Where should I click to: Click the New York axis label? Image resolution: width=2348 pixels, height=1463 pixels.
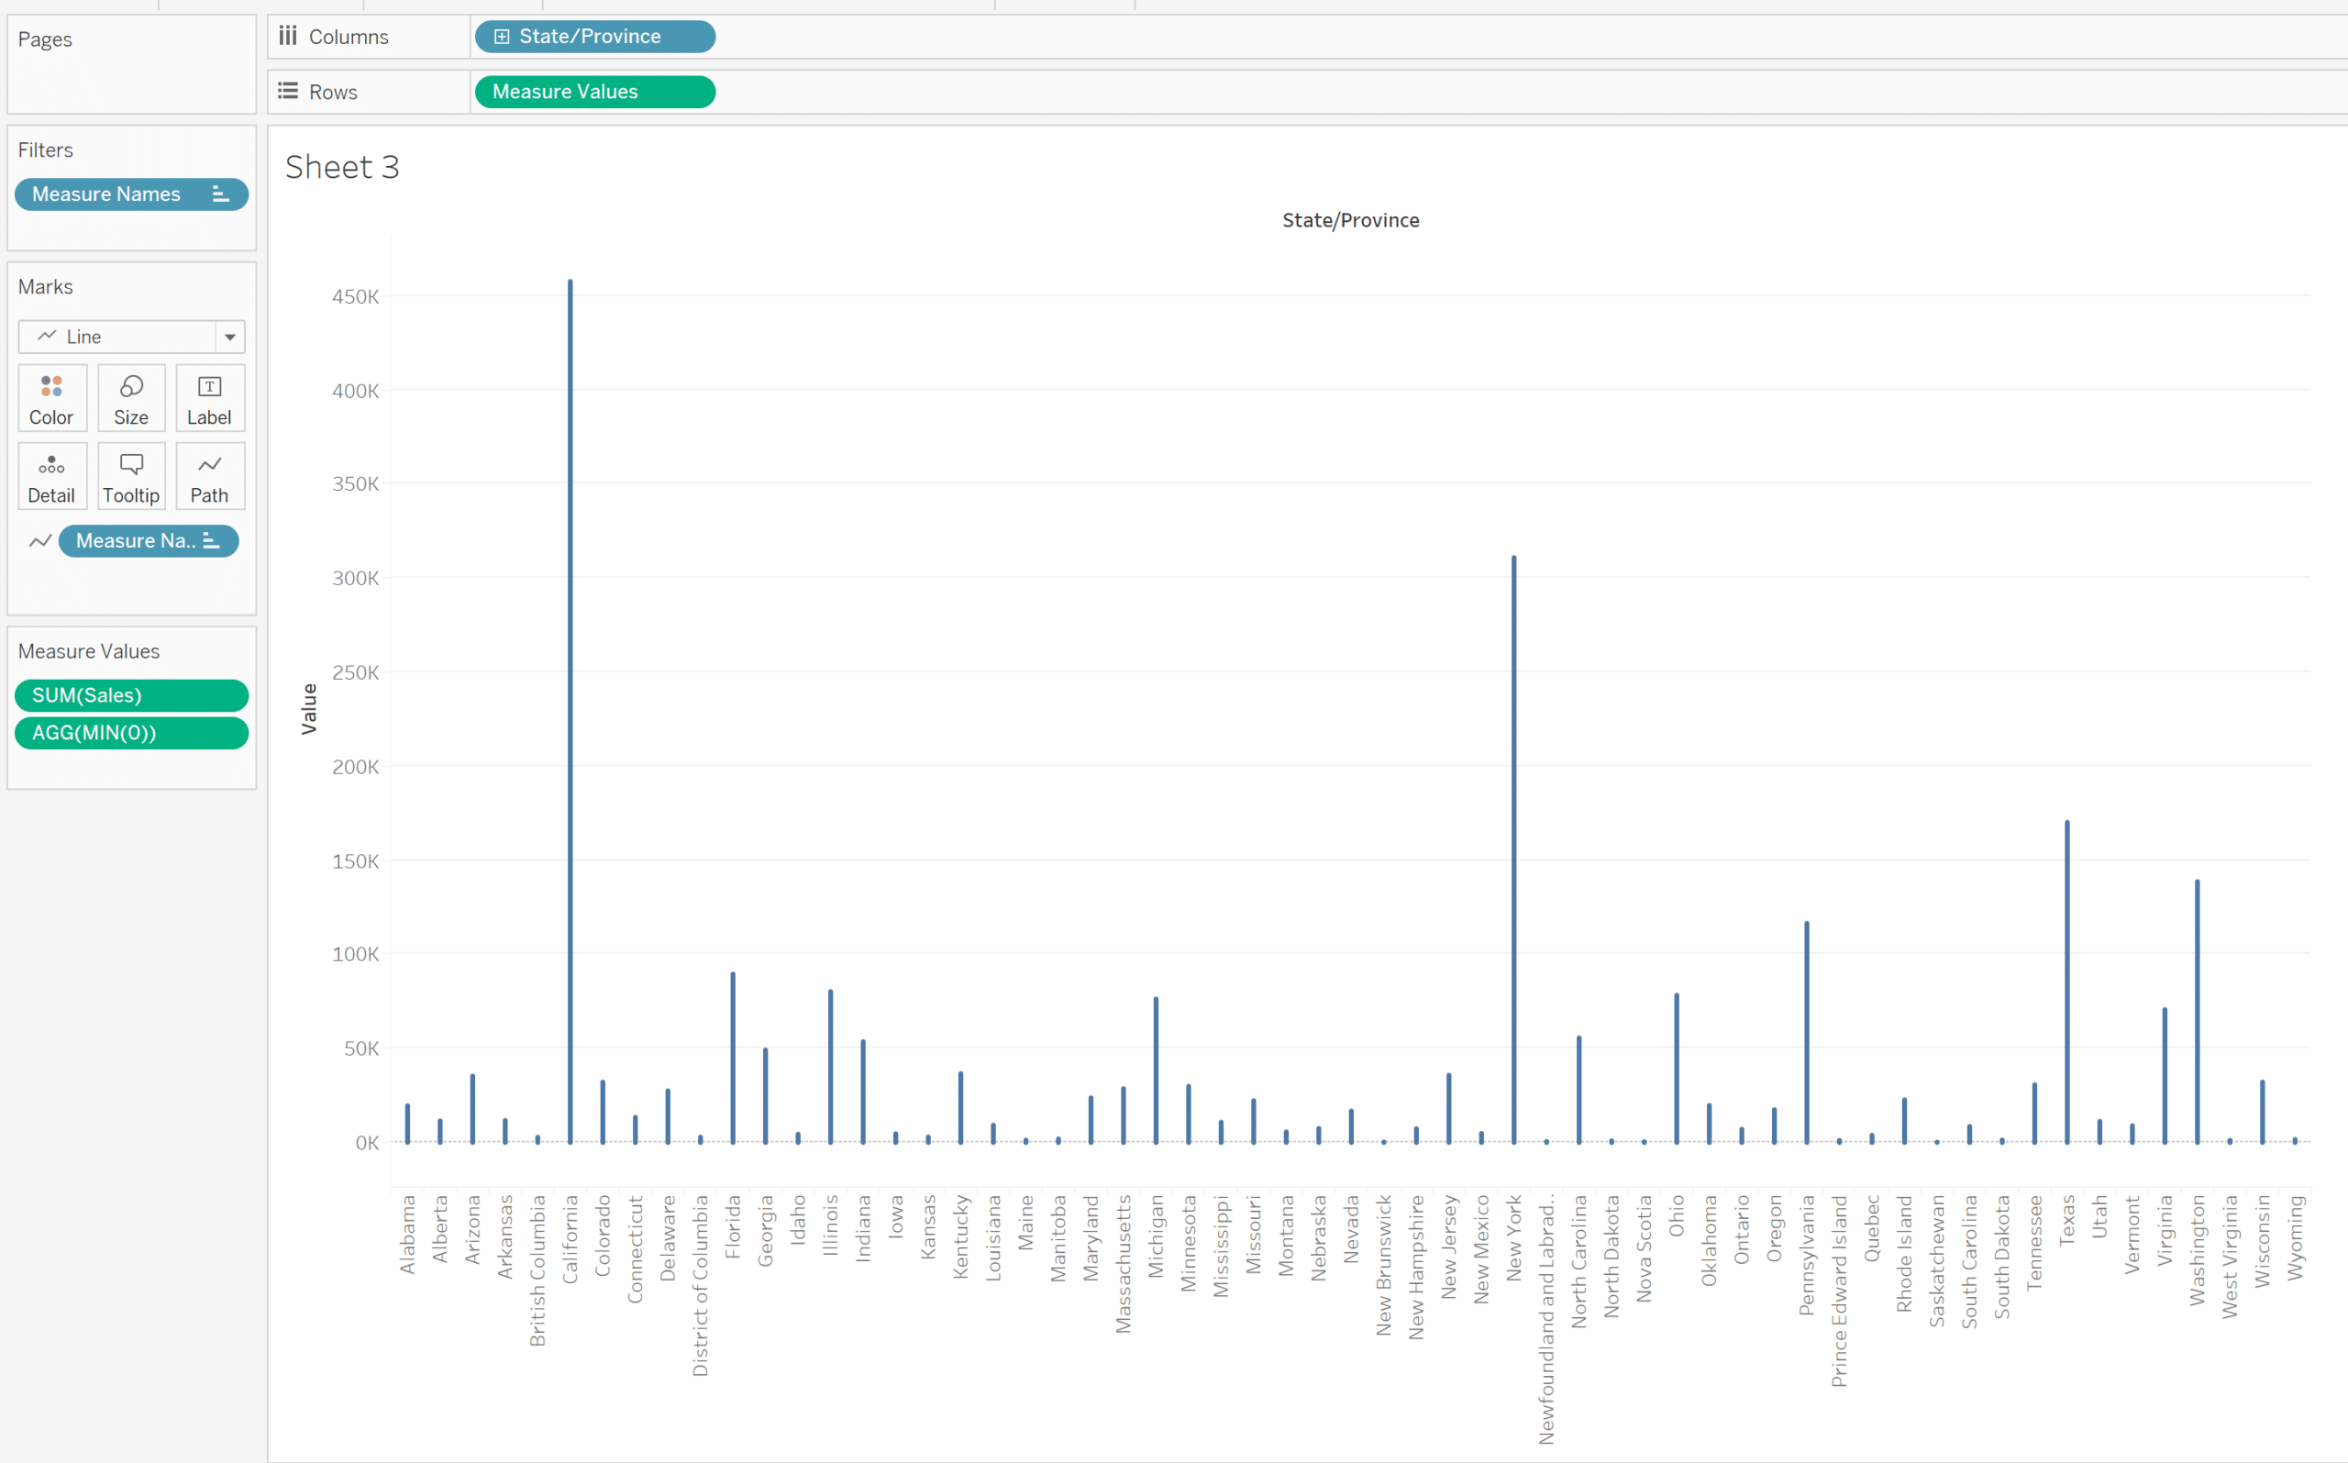pyautogui.click(x=1513, y=1237)
